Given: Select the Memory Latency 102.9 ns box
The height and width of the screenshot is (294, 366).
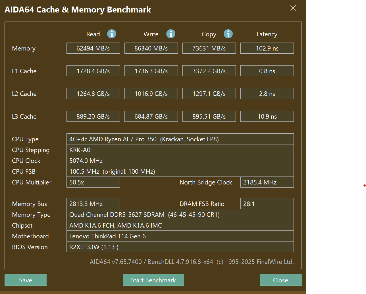Looking at the screenshot, I should click(267, 48).
